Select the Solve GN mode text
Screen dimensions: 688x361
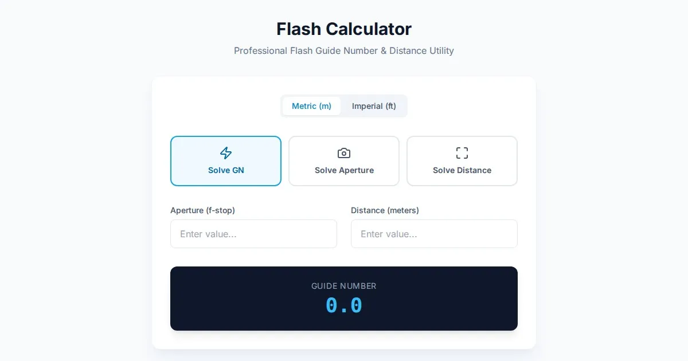[x=226, y=170]
